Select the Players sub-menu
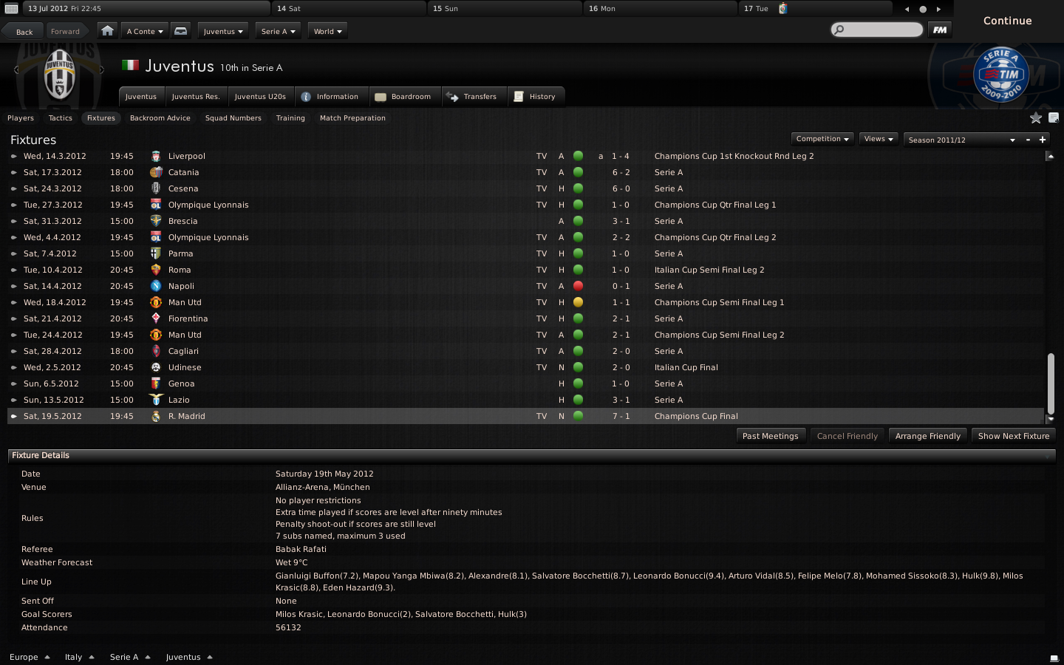The width and height of the screenshot is (1064, 665). [x=21, y=118]
